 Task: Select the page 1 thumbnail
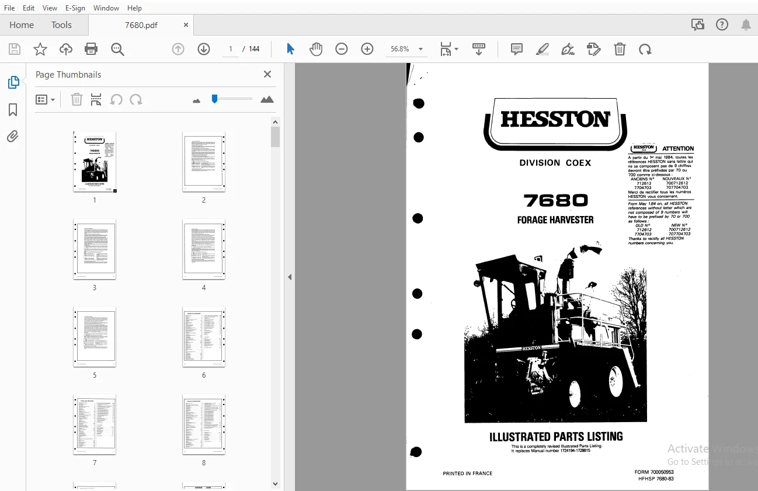(95, 162)
